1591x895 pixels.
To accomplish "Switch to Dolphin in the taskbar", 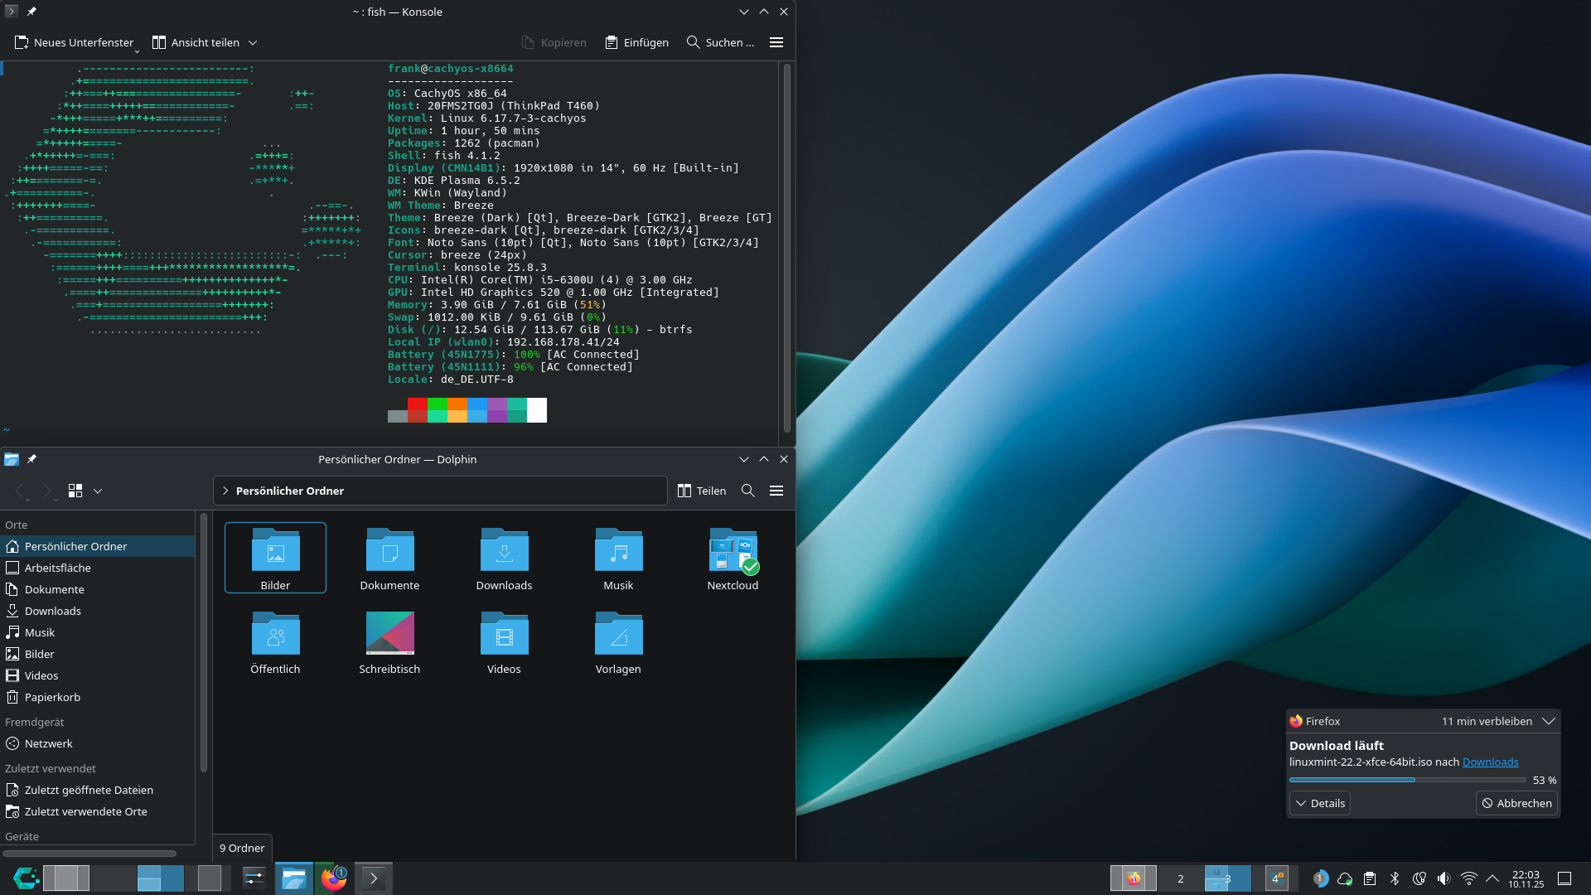I will point(293,878).
